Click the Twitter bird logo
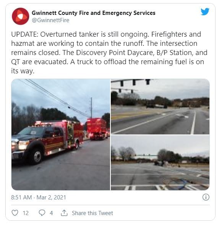Screen dimensions: 222x225 [205, 11]
